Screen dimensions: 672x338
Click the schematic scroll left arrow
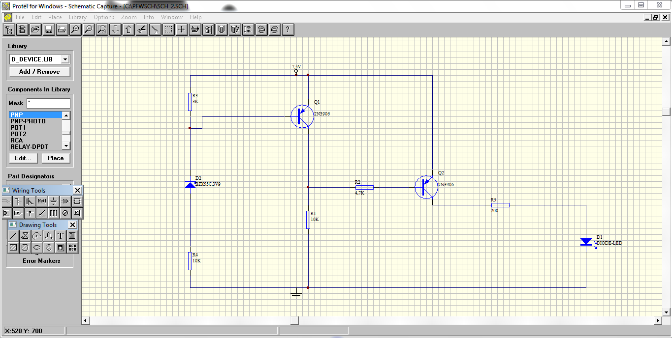pyautogui.click(x=86, y=321)
